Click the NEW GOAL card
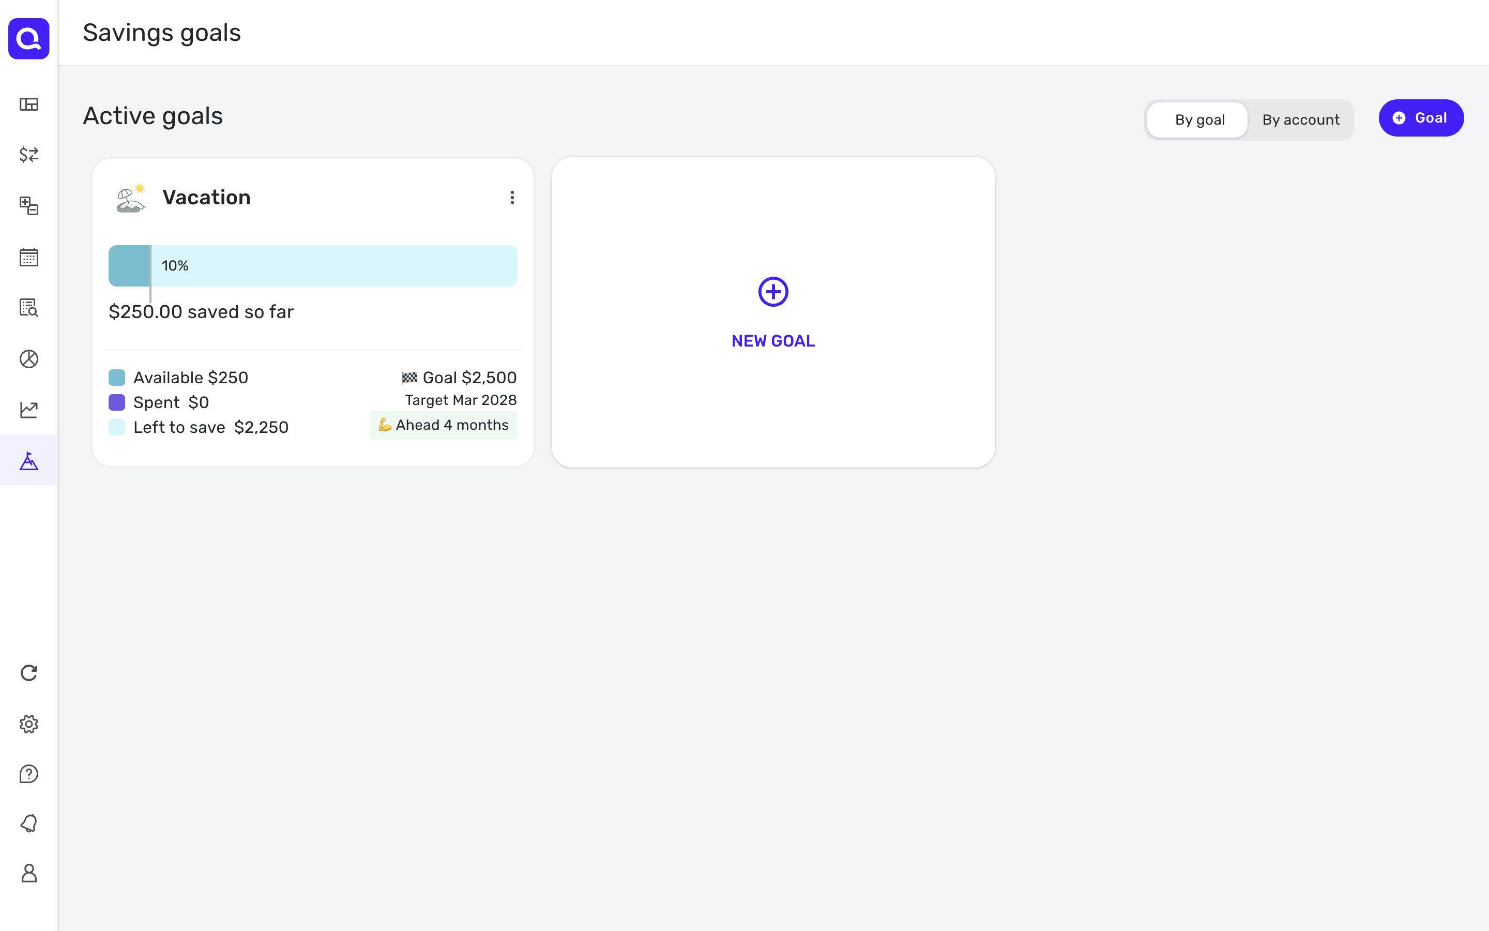The height and width of the screenshot is (931, 1489). (773, 313)
